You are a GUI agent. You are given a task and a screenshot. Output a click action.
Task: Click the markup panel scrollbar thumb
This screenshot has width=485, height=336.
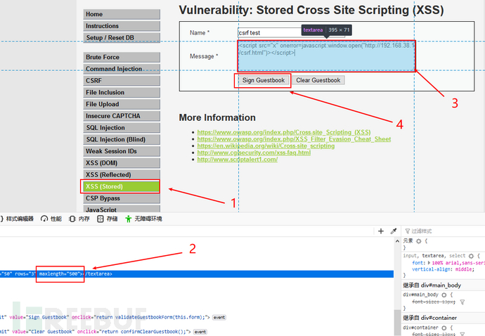397,323
